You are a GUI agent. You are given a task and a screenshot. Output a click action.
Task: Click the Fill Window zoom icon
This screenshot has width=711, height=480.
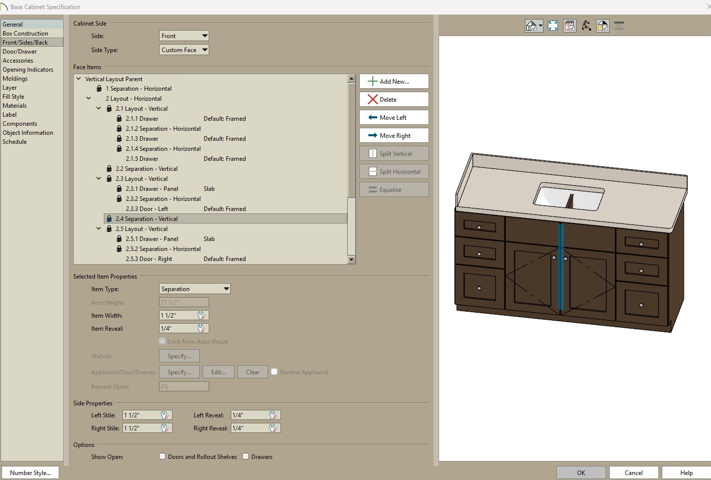pos(552,26)
